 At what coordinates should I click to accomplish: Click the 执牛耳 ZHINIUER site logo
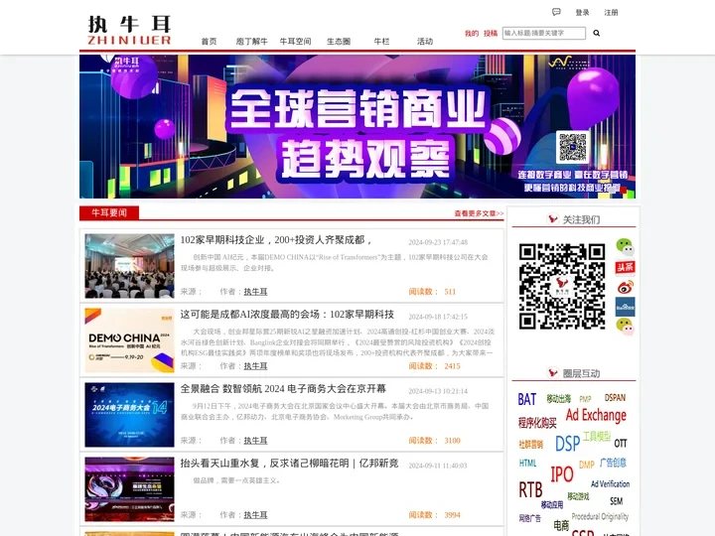pyautogui.click(x=129, y=30)
